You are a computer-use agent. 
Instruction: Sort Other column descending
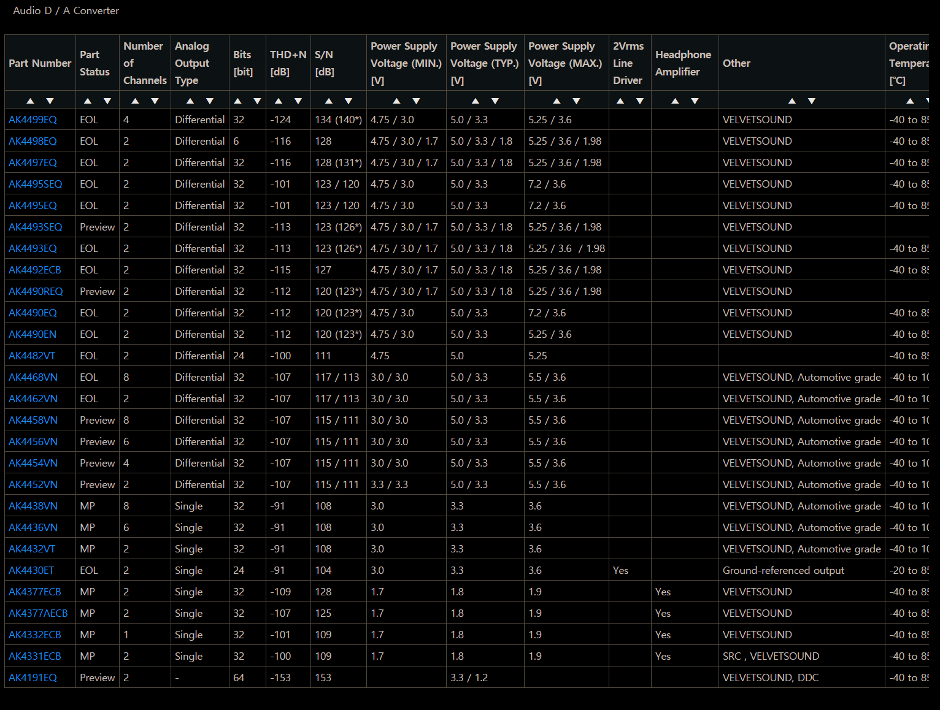tap(812, 101)
